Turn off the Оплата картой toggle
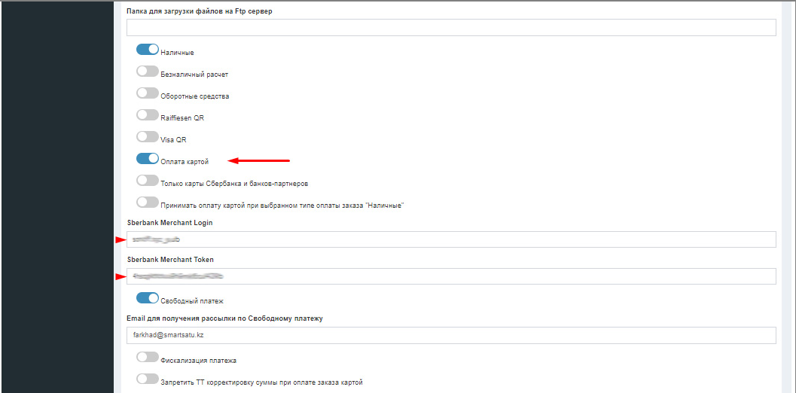The width and height of the screenshot is (796, 393). (148, 159)
